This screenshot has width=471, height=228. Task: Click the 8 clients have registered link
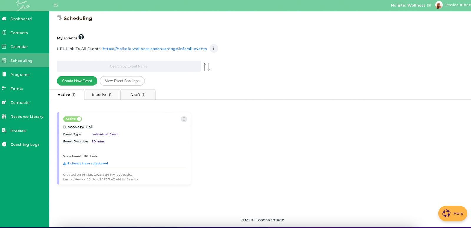tap(87, 164)
